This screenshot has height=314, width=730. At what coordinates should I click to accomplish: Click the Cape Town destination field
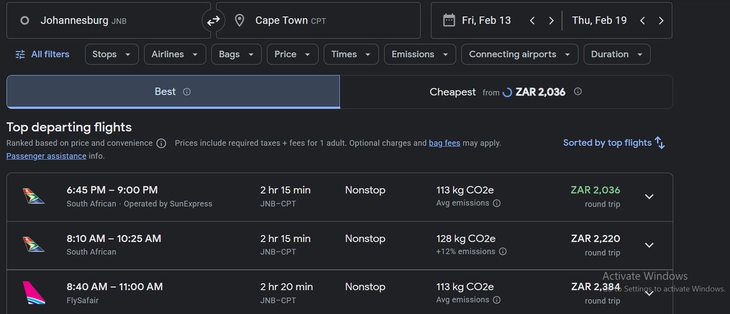pos(318,21)
